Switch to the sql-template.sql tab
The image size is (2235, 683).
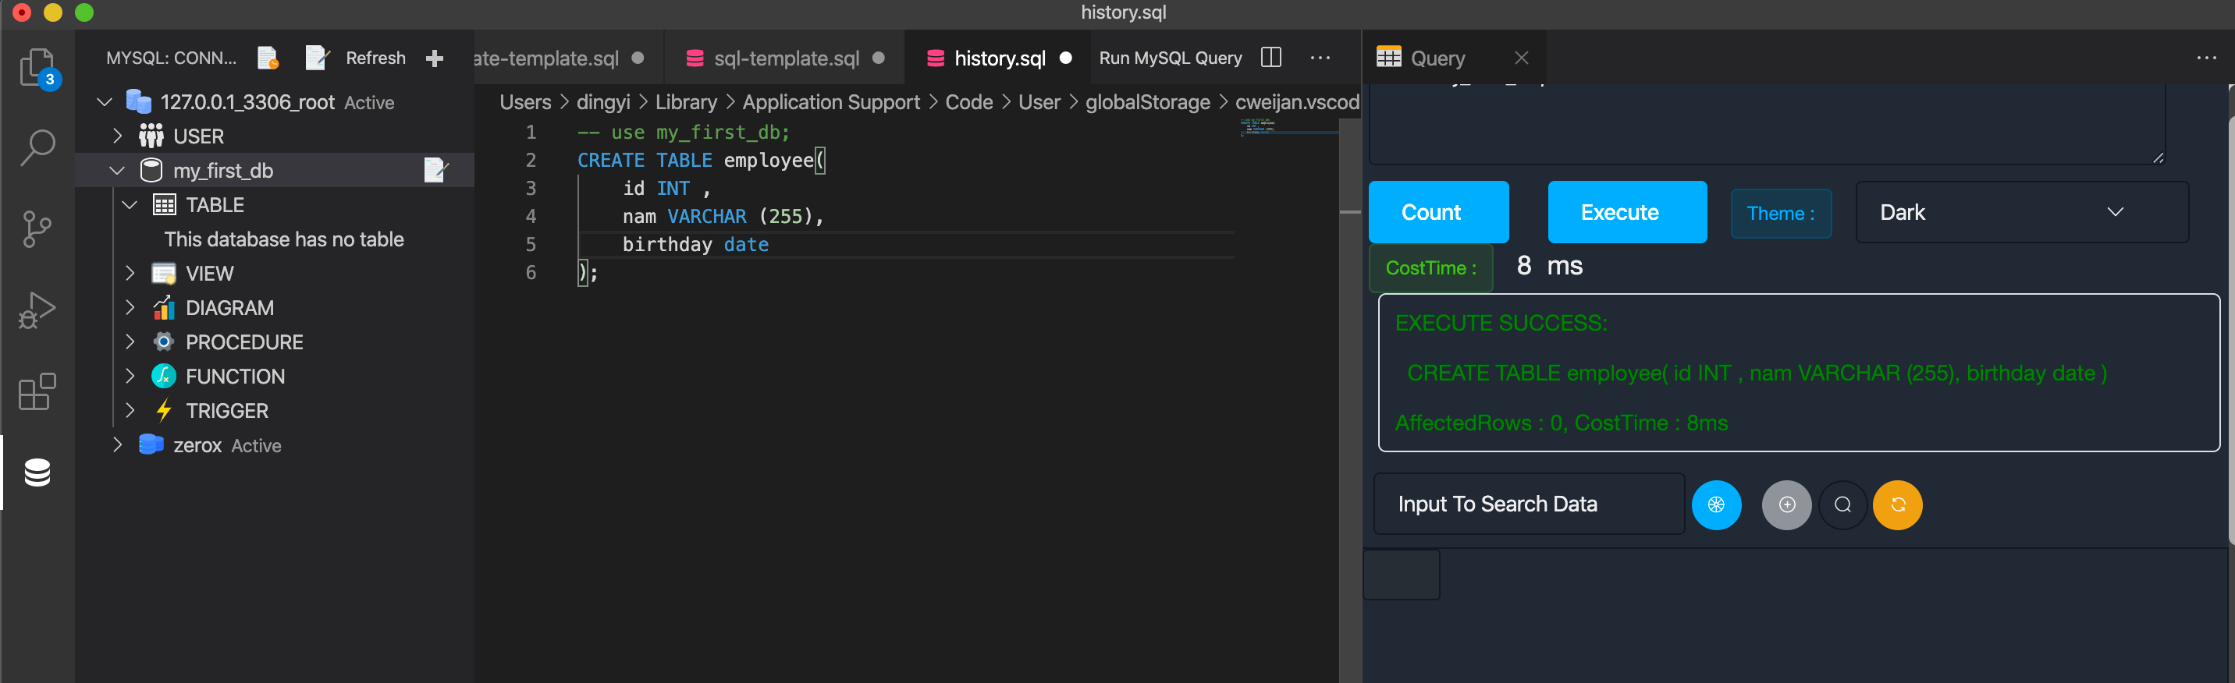pyautogui.click(x=785, y=58)
